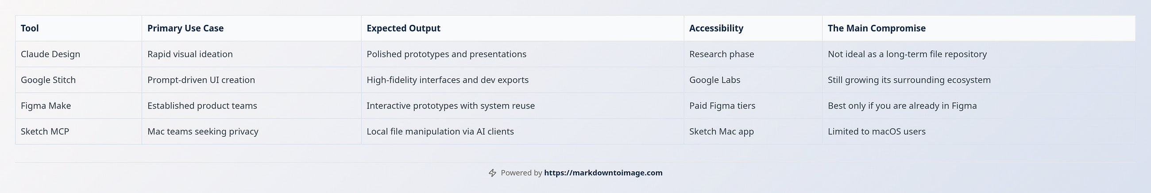Image resolution: width=1151 pixels, height=193 pixels.
Task: Click 'Prompt-driven UI creation' cell
Action: (251, 80)
